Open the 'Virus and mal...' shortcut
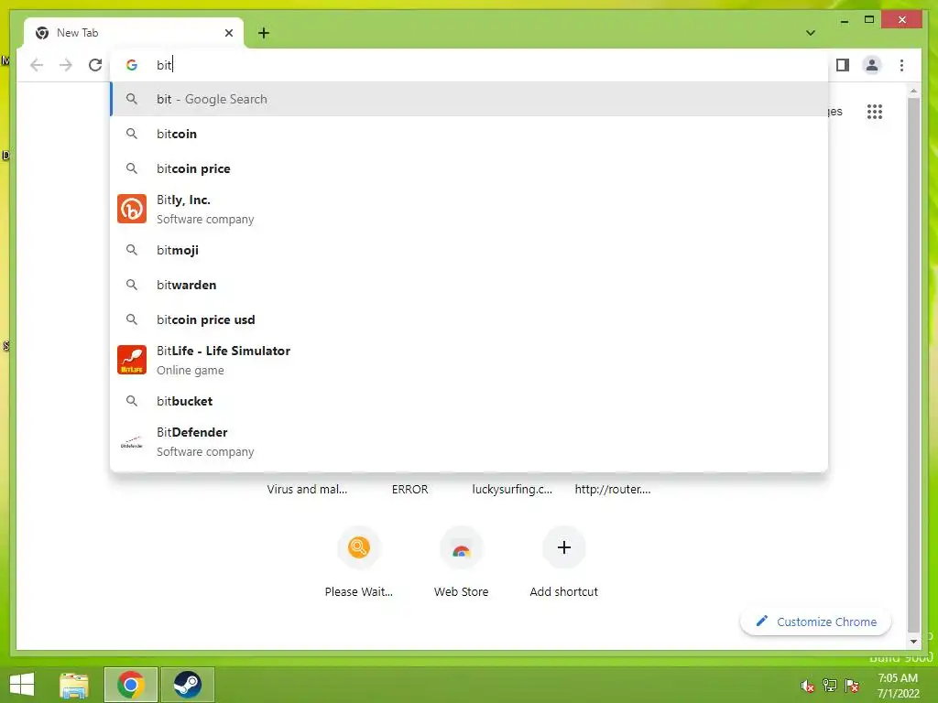Screen dimensions: 938x703 pos(307,489)
